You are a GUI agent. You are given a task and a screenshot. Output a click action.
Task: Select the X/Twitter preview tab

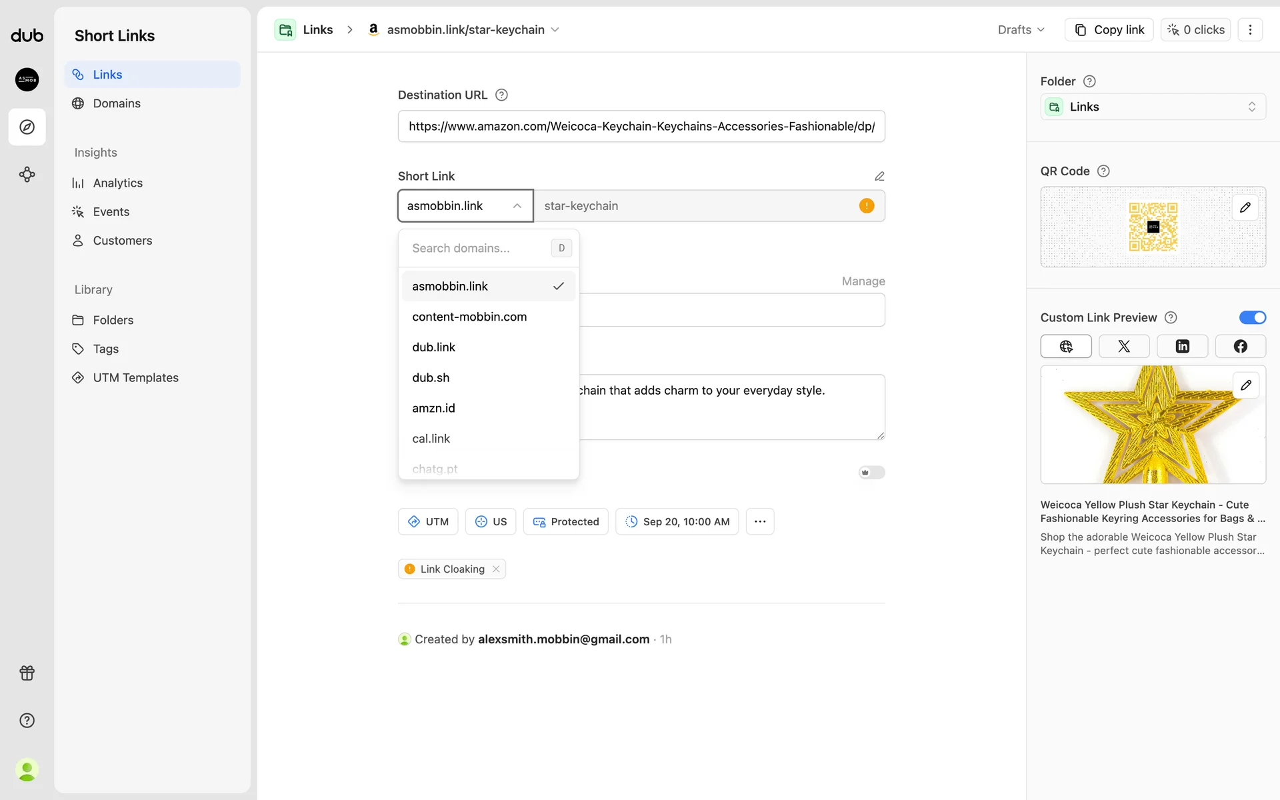click(x=1124, y=346)
